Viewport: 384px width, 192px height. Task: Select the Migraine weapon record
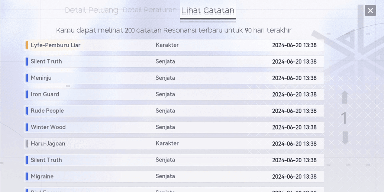click(174, 176)
